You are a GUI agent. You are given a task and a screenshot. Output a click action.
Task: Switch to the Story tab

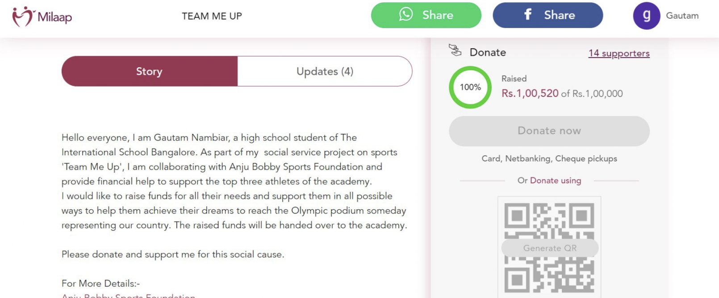(150, 71)
